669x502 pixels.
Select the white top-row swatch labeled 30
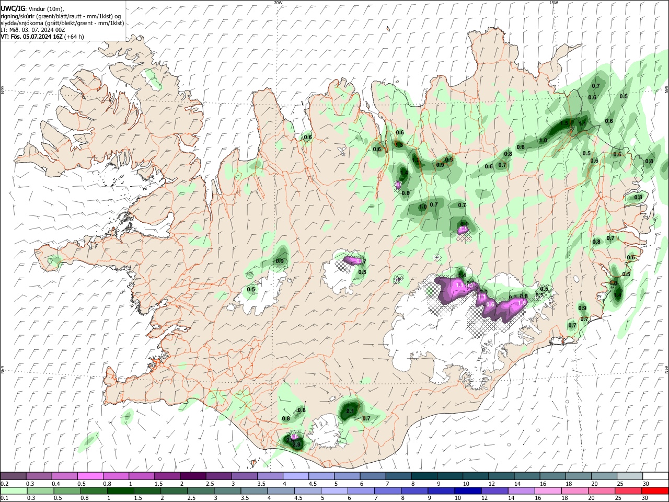point(655,476)
